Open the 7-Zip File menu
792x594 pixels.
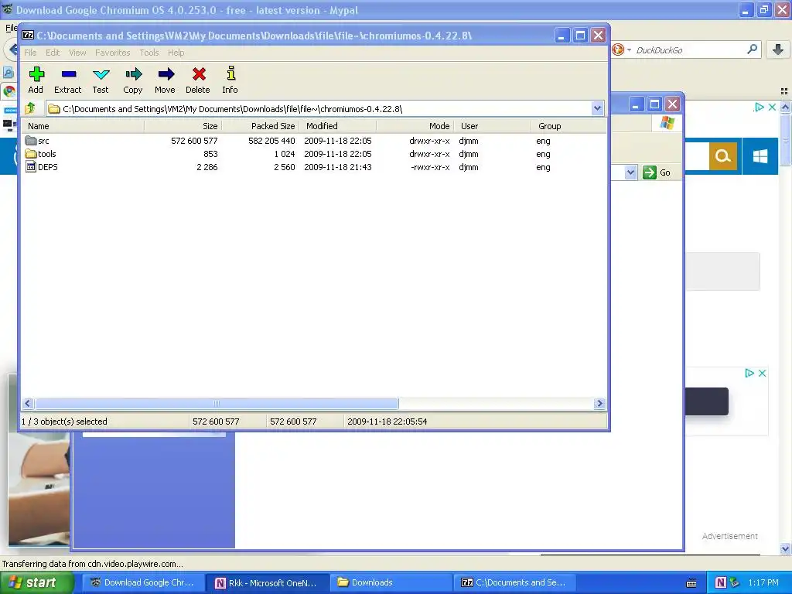click(30, 53)
